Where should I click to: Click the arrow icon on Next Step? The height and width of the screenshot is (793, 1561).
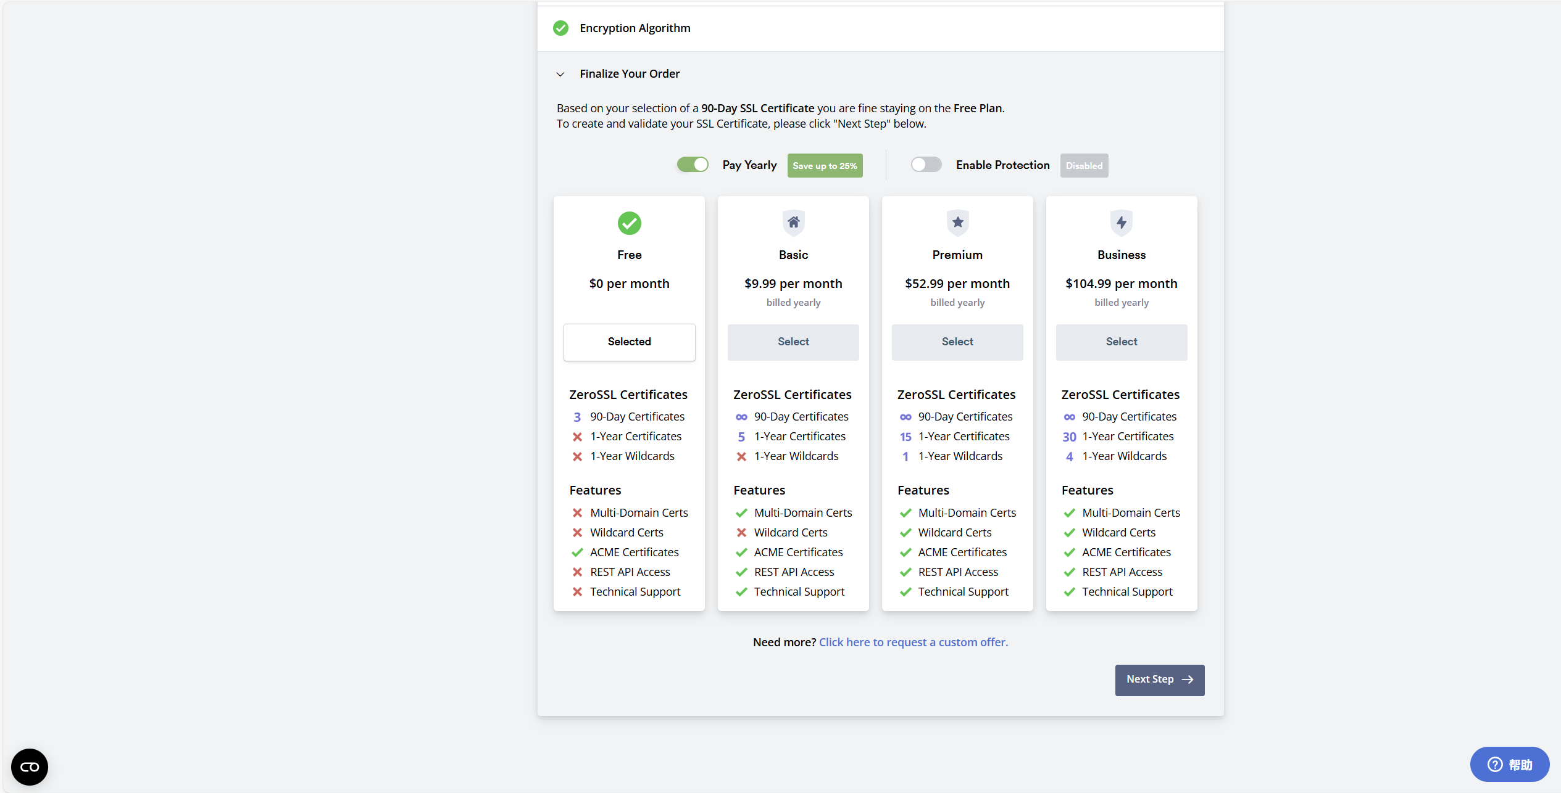point(1188,680)
